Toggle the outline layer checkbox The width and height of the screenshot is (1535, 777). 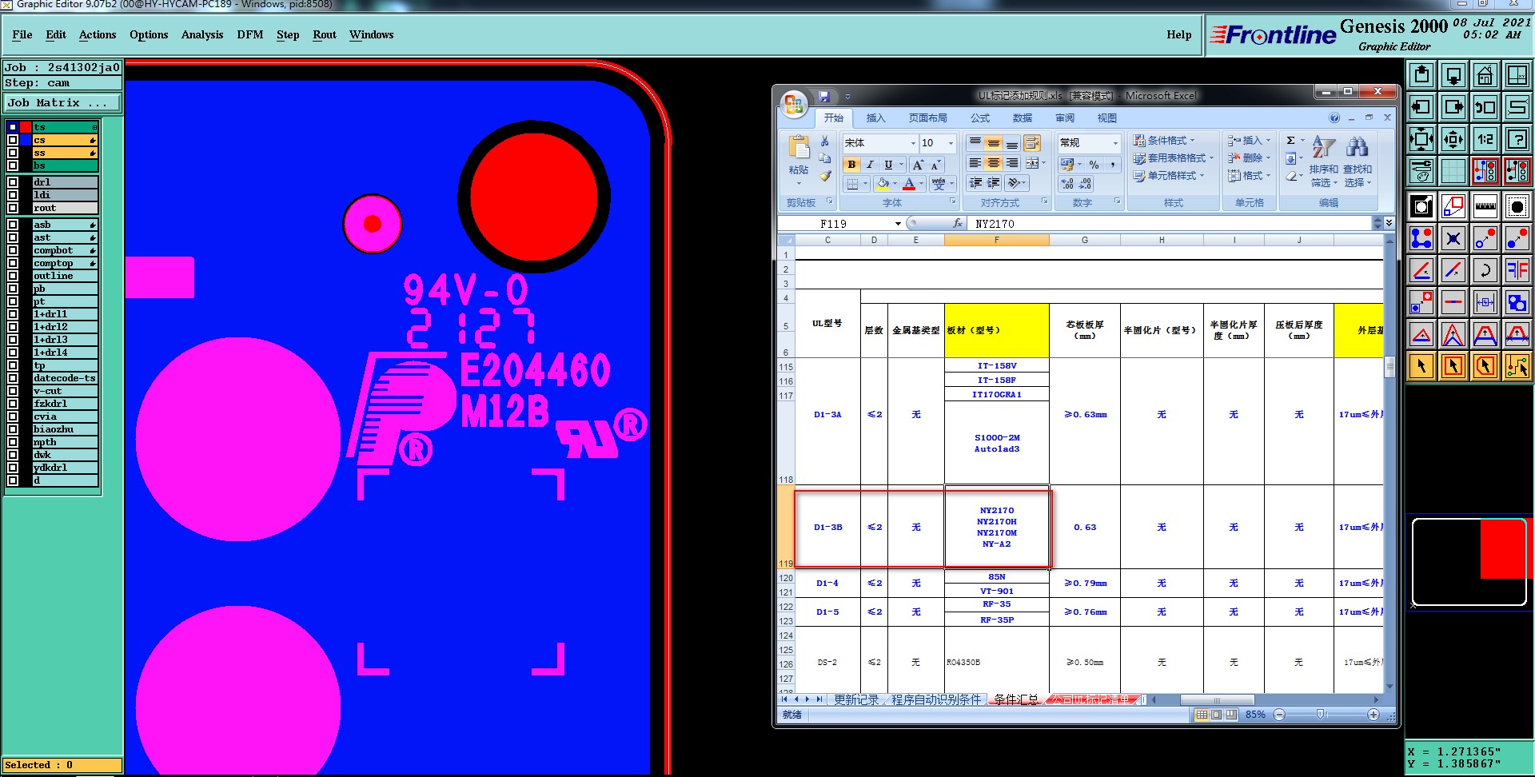13,276
